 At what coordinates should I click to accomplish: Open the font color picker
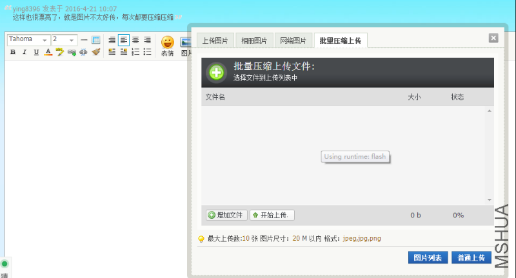click(48, 52)
